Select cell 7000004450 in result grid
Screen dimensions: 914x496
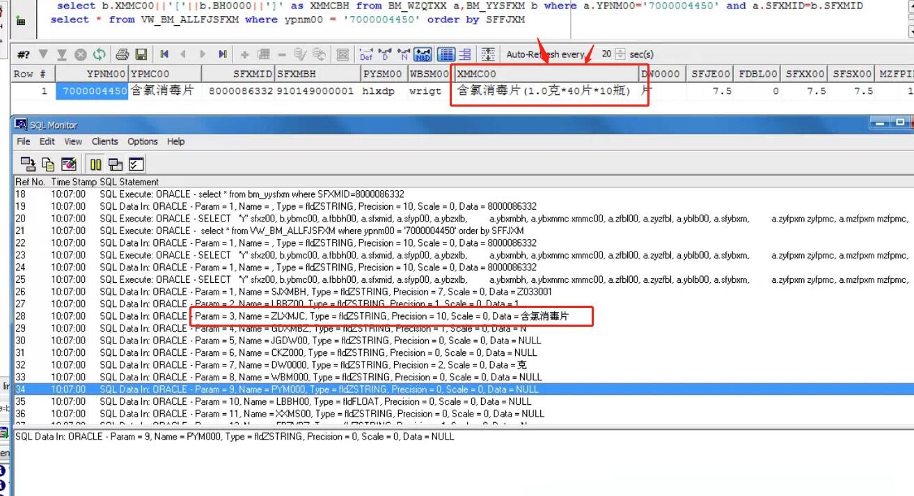click(x=92, y=91)
